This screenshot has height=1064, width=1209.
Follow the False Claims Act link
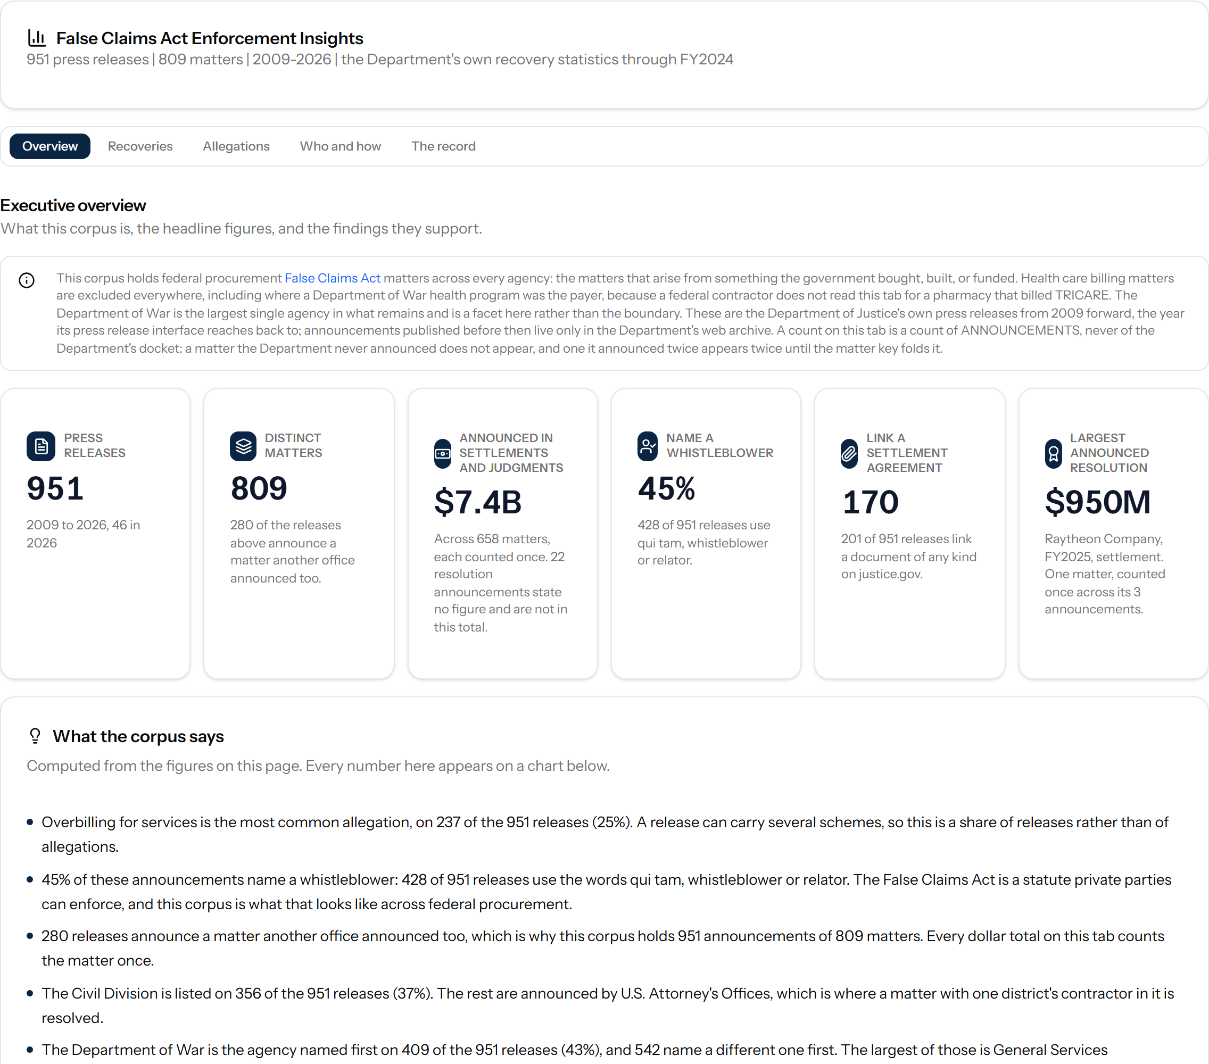pyautogui.click(x=333, y=278)
